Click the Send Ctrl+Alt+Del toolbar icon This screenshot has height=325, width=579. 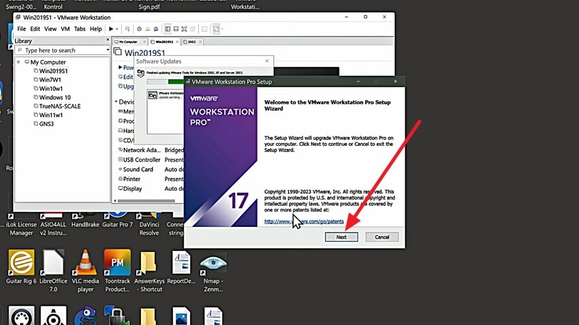click(x=127, y=29)
